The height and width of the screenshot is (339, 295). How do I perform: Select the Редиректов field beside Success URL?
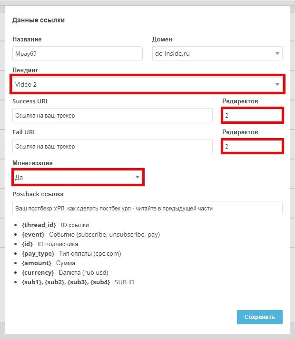[252, 115]
